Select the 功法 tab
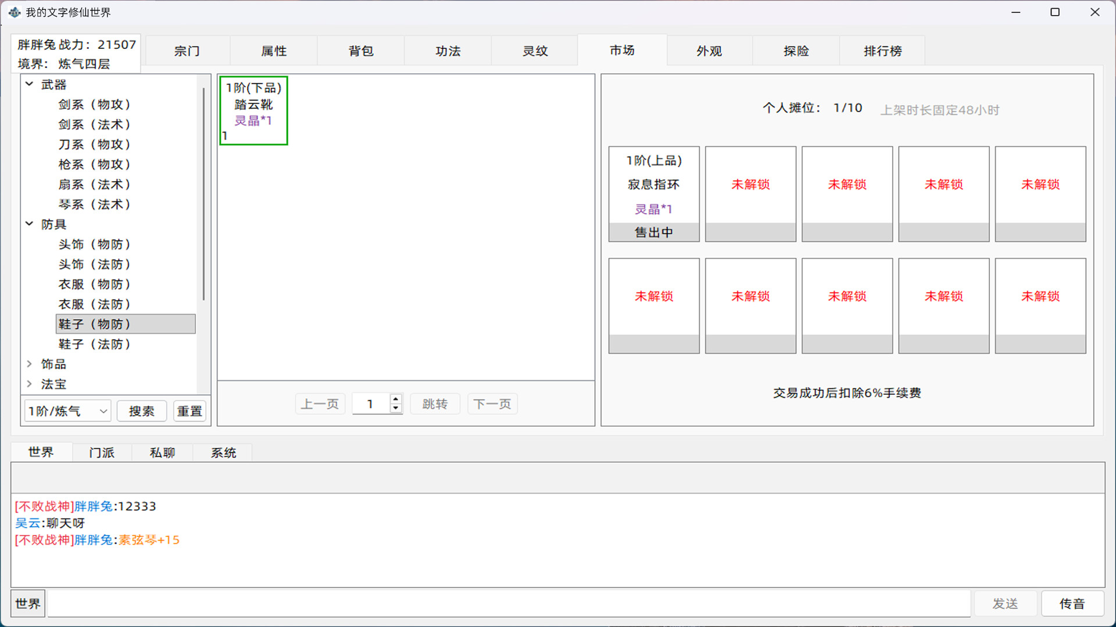 (448, 51)
